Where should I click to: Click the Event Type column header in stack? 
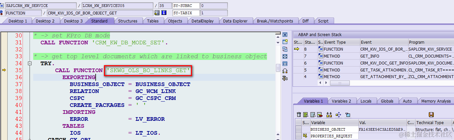(x=342, y=42)
